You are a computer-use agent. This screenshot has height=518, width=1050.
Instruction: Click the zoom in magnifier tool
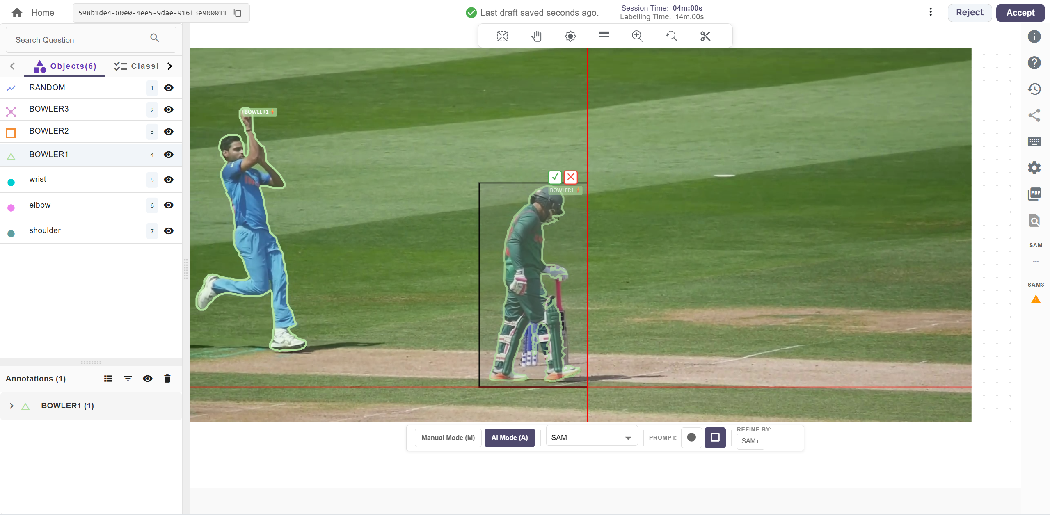637,37
